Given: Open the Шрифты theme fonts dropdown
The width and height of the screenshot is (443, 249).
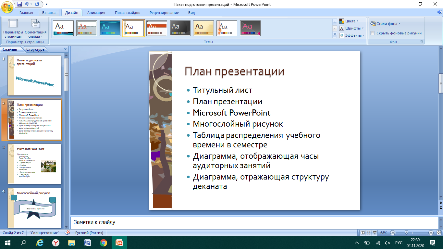Looking at the screenshot, I should click(352, 28).
